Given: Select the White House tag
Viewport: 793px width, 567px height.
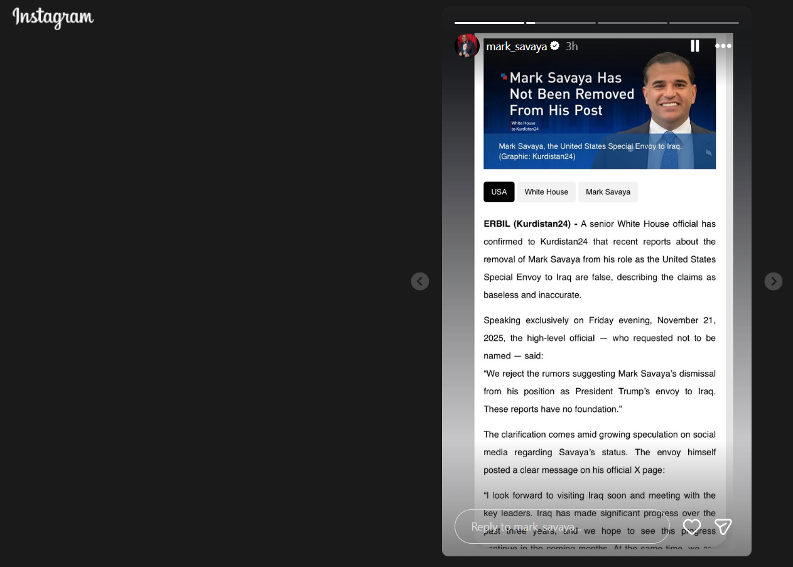Looking at the screenshot, I should pos(546,192).
